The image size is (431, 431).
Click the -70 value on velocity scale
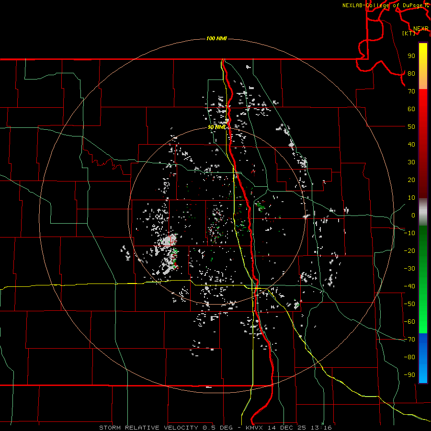tap(409, 340)
